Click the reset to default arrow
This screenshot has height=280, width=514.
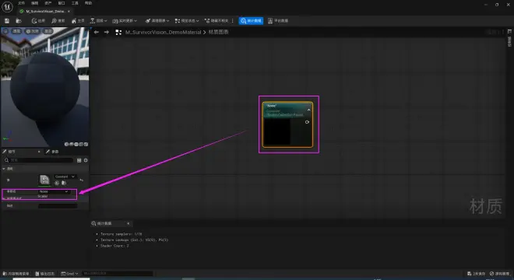[82, 180]
